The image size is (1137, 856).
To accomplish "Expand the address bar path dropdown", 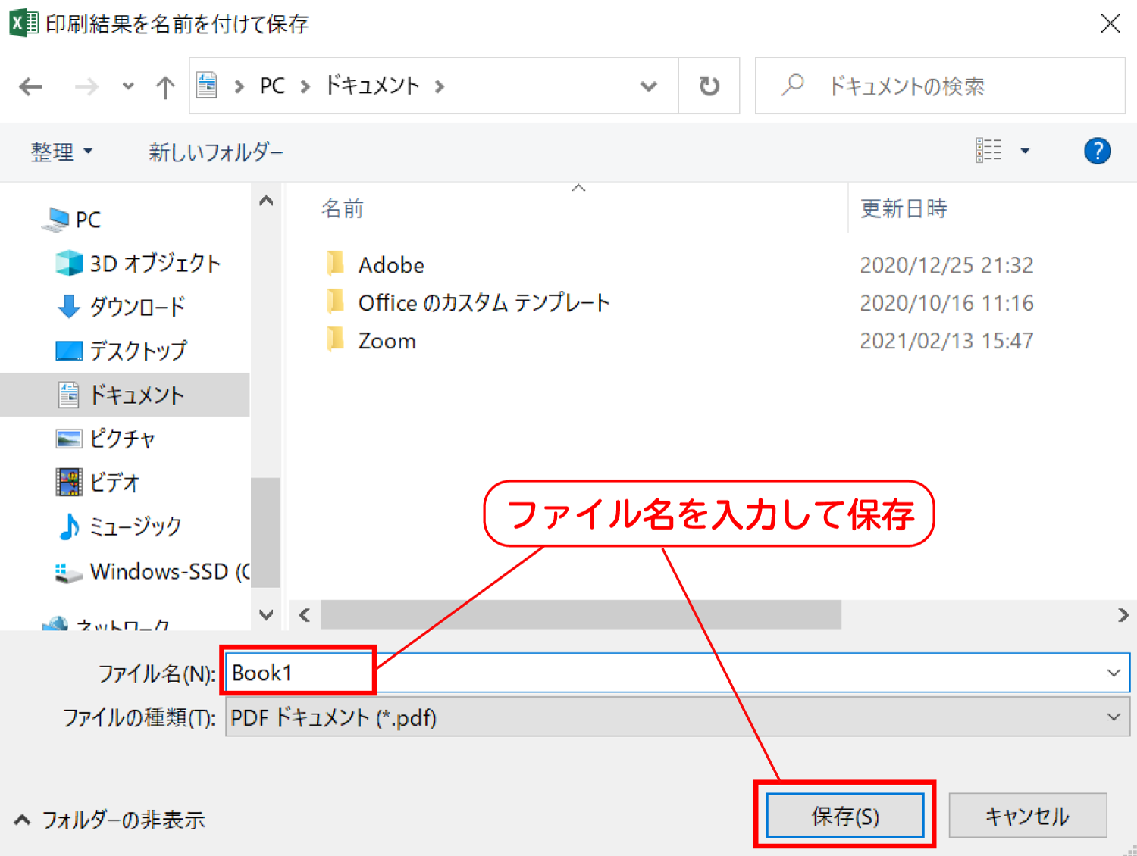I will (648, 86).
